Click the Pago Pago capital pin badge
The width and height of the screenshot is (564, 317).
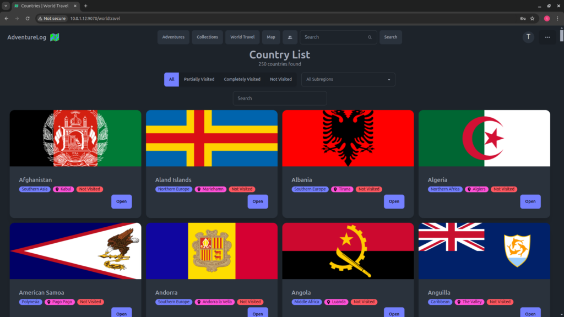tap(59, 302)
